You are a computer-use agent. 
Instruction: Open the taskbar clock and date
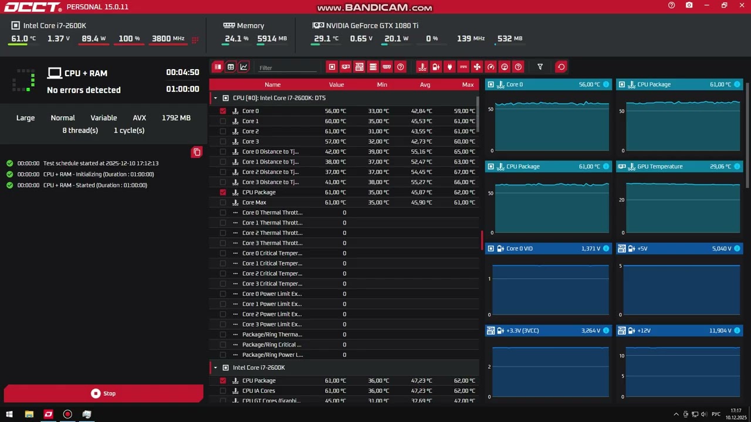736,414
